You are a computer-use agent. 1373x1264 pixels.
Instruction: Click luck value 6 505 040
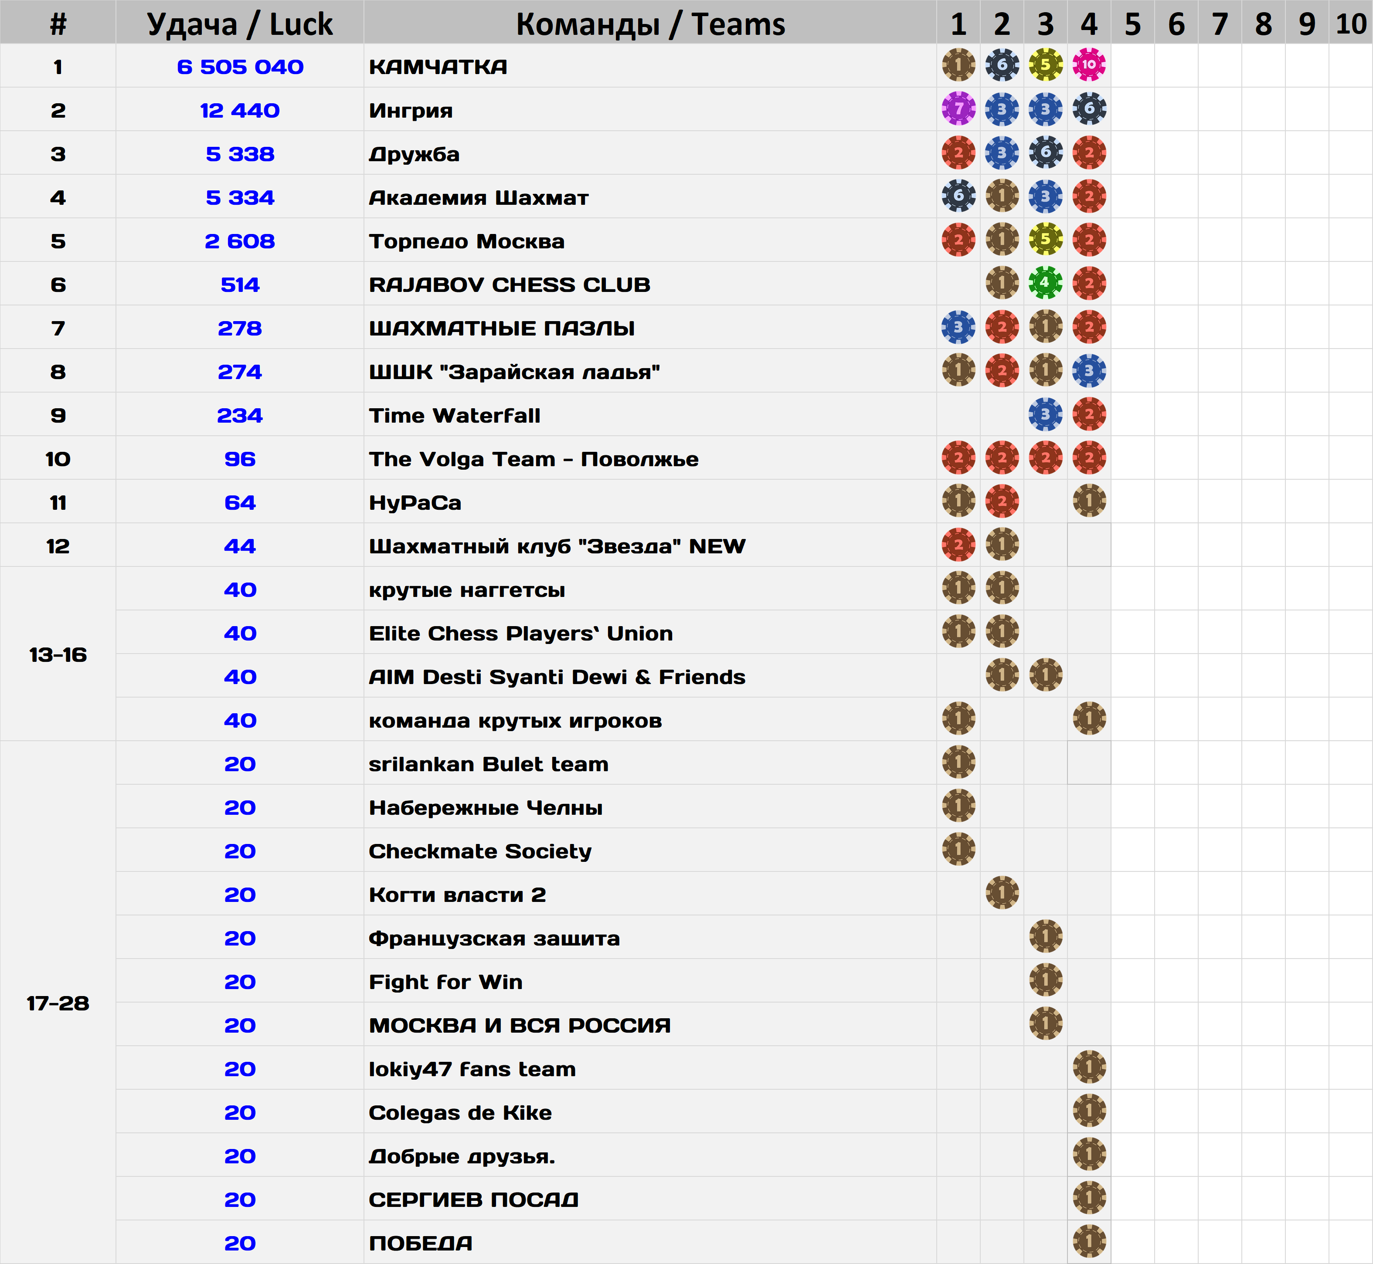(240, 67)
